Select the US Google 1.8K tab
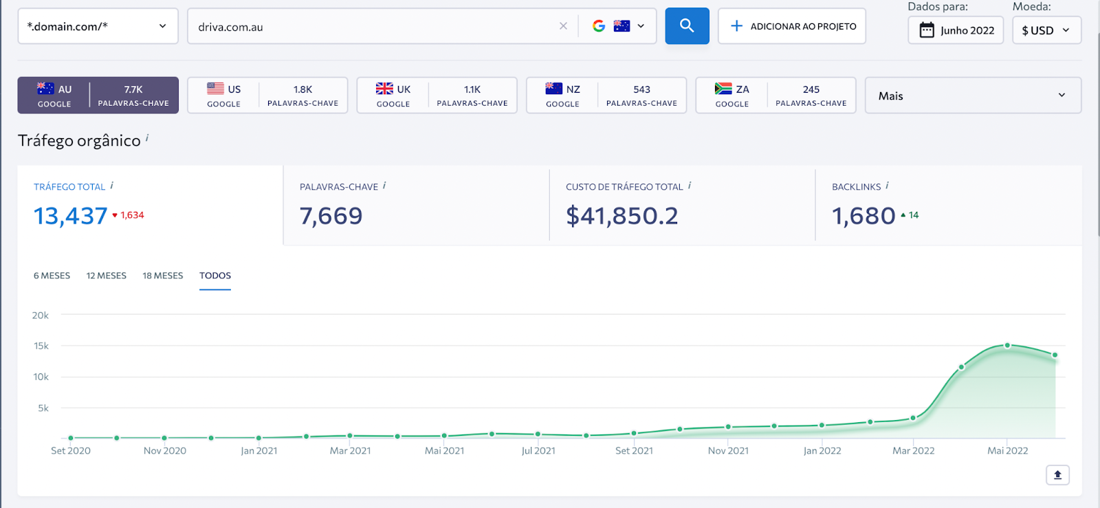 (x=267, y=95)
